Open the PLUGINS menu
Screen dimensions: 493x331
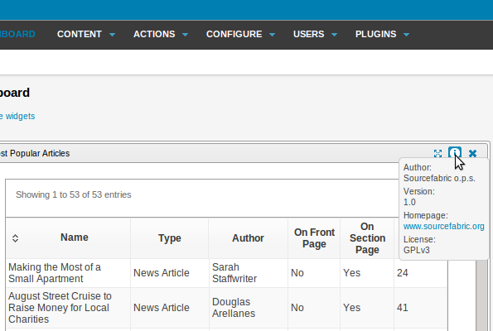click(382, 34)
